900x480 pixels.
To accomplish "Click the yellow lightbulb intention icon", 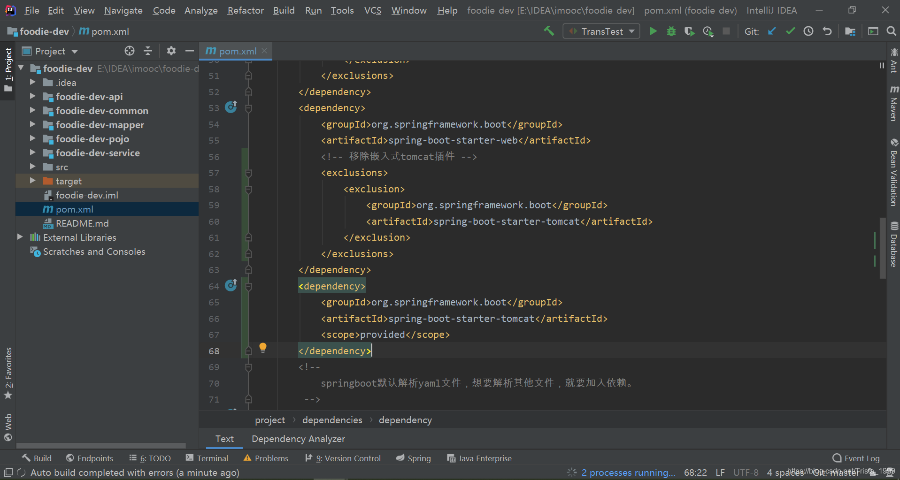I will 263,348.
